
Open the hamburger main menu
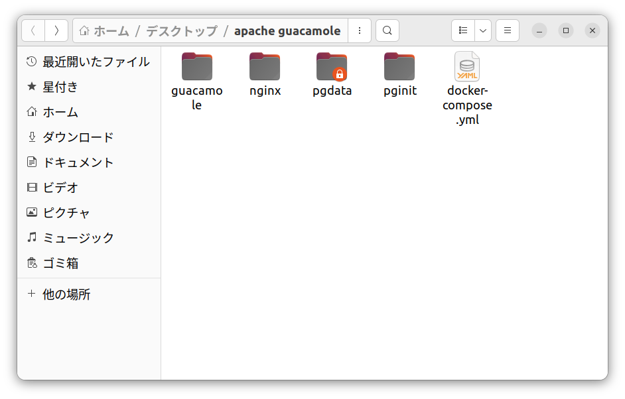508,30
